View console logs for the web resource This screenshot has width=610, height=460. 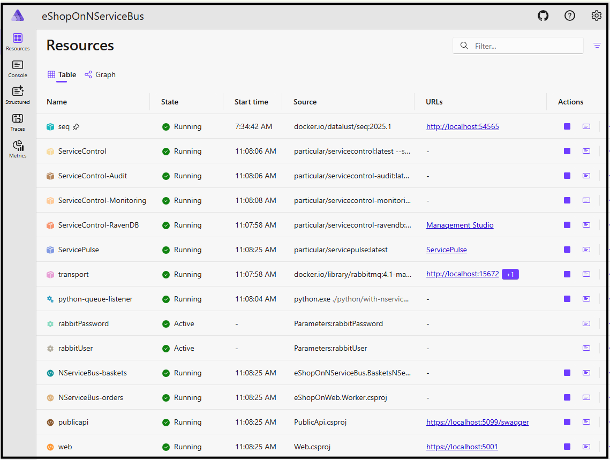586,447
